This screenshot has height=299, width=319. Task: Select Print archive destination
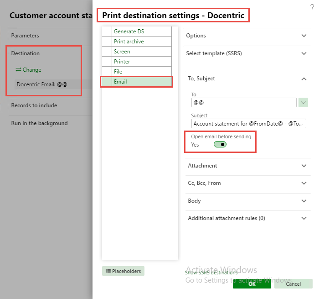click(129, 42)
